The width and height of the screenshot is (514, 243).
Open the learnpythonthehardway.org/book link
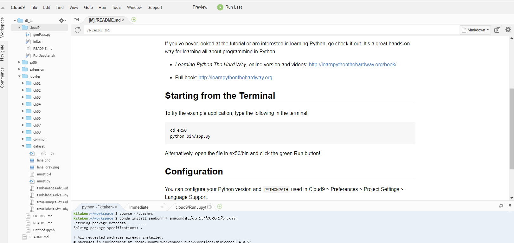(x=353, y=65)
